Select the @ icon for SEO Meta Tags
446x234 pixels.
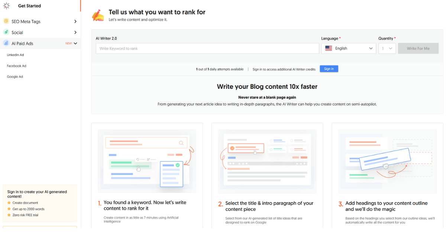click(x=6, y=21)
